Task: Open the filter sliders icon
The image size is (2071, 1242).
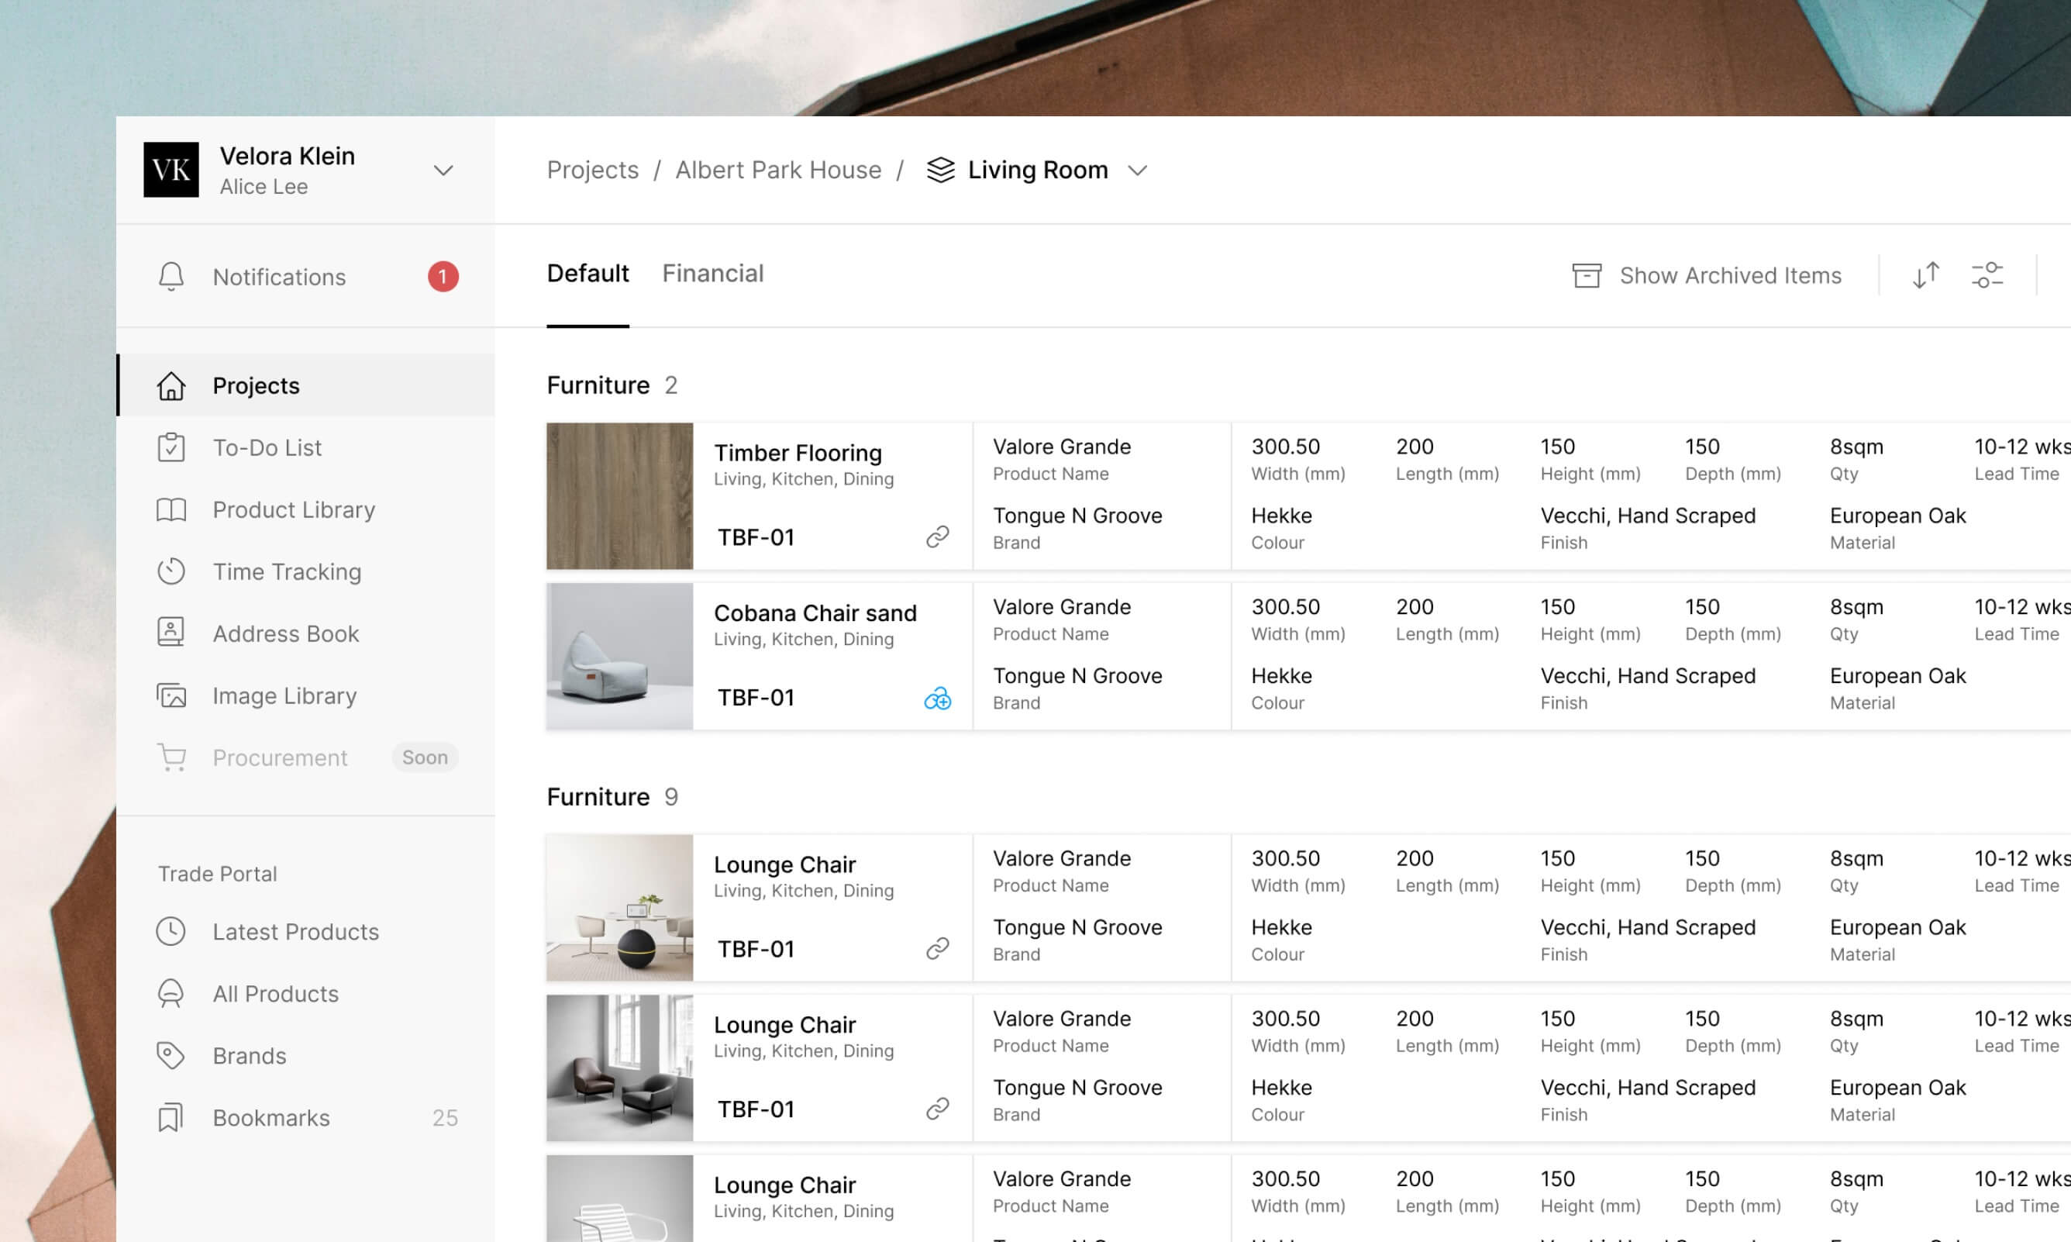Action: tap(1987, 274)
